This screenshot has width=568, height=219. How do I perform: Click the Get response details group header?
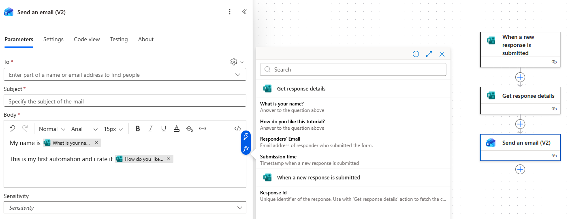tap(353, 88)
